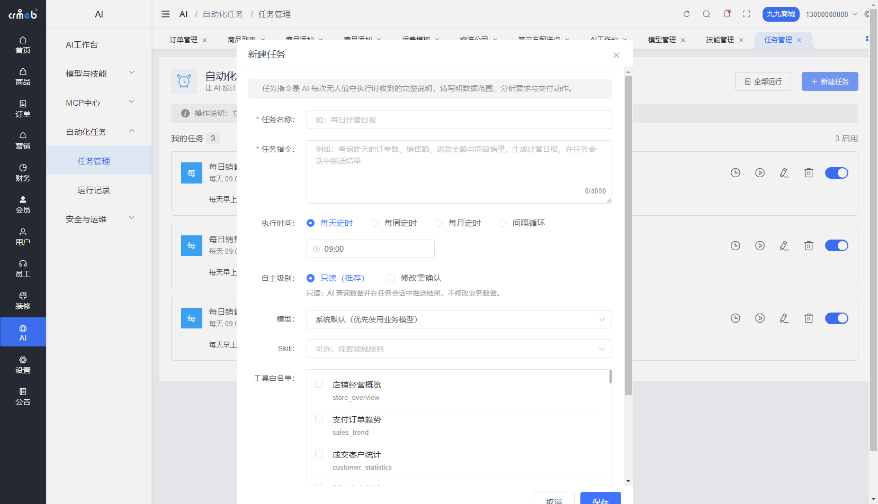Screen dimensions: 878x504
Task: Check the 支付订单趋势 tool checkbox
Action: [x=319, y=419]
